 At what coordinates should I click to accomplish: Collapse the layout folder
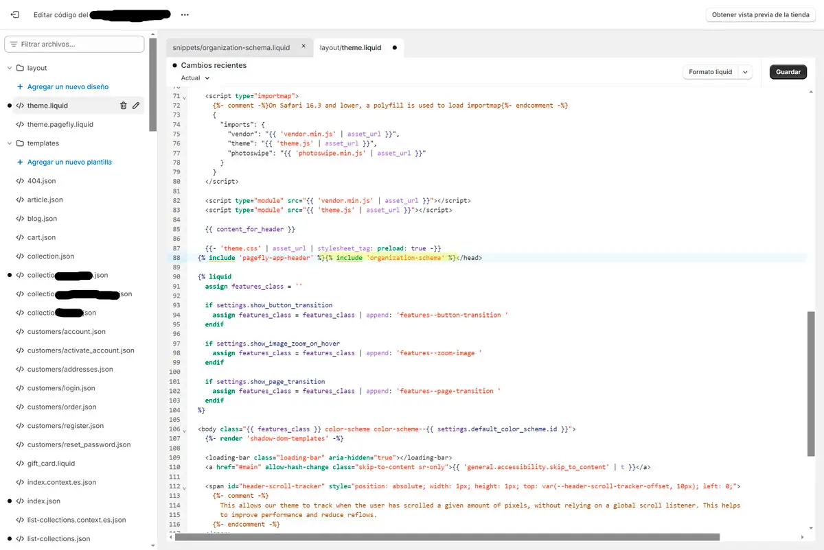pyautogui.click(x=10, y=68)
